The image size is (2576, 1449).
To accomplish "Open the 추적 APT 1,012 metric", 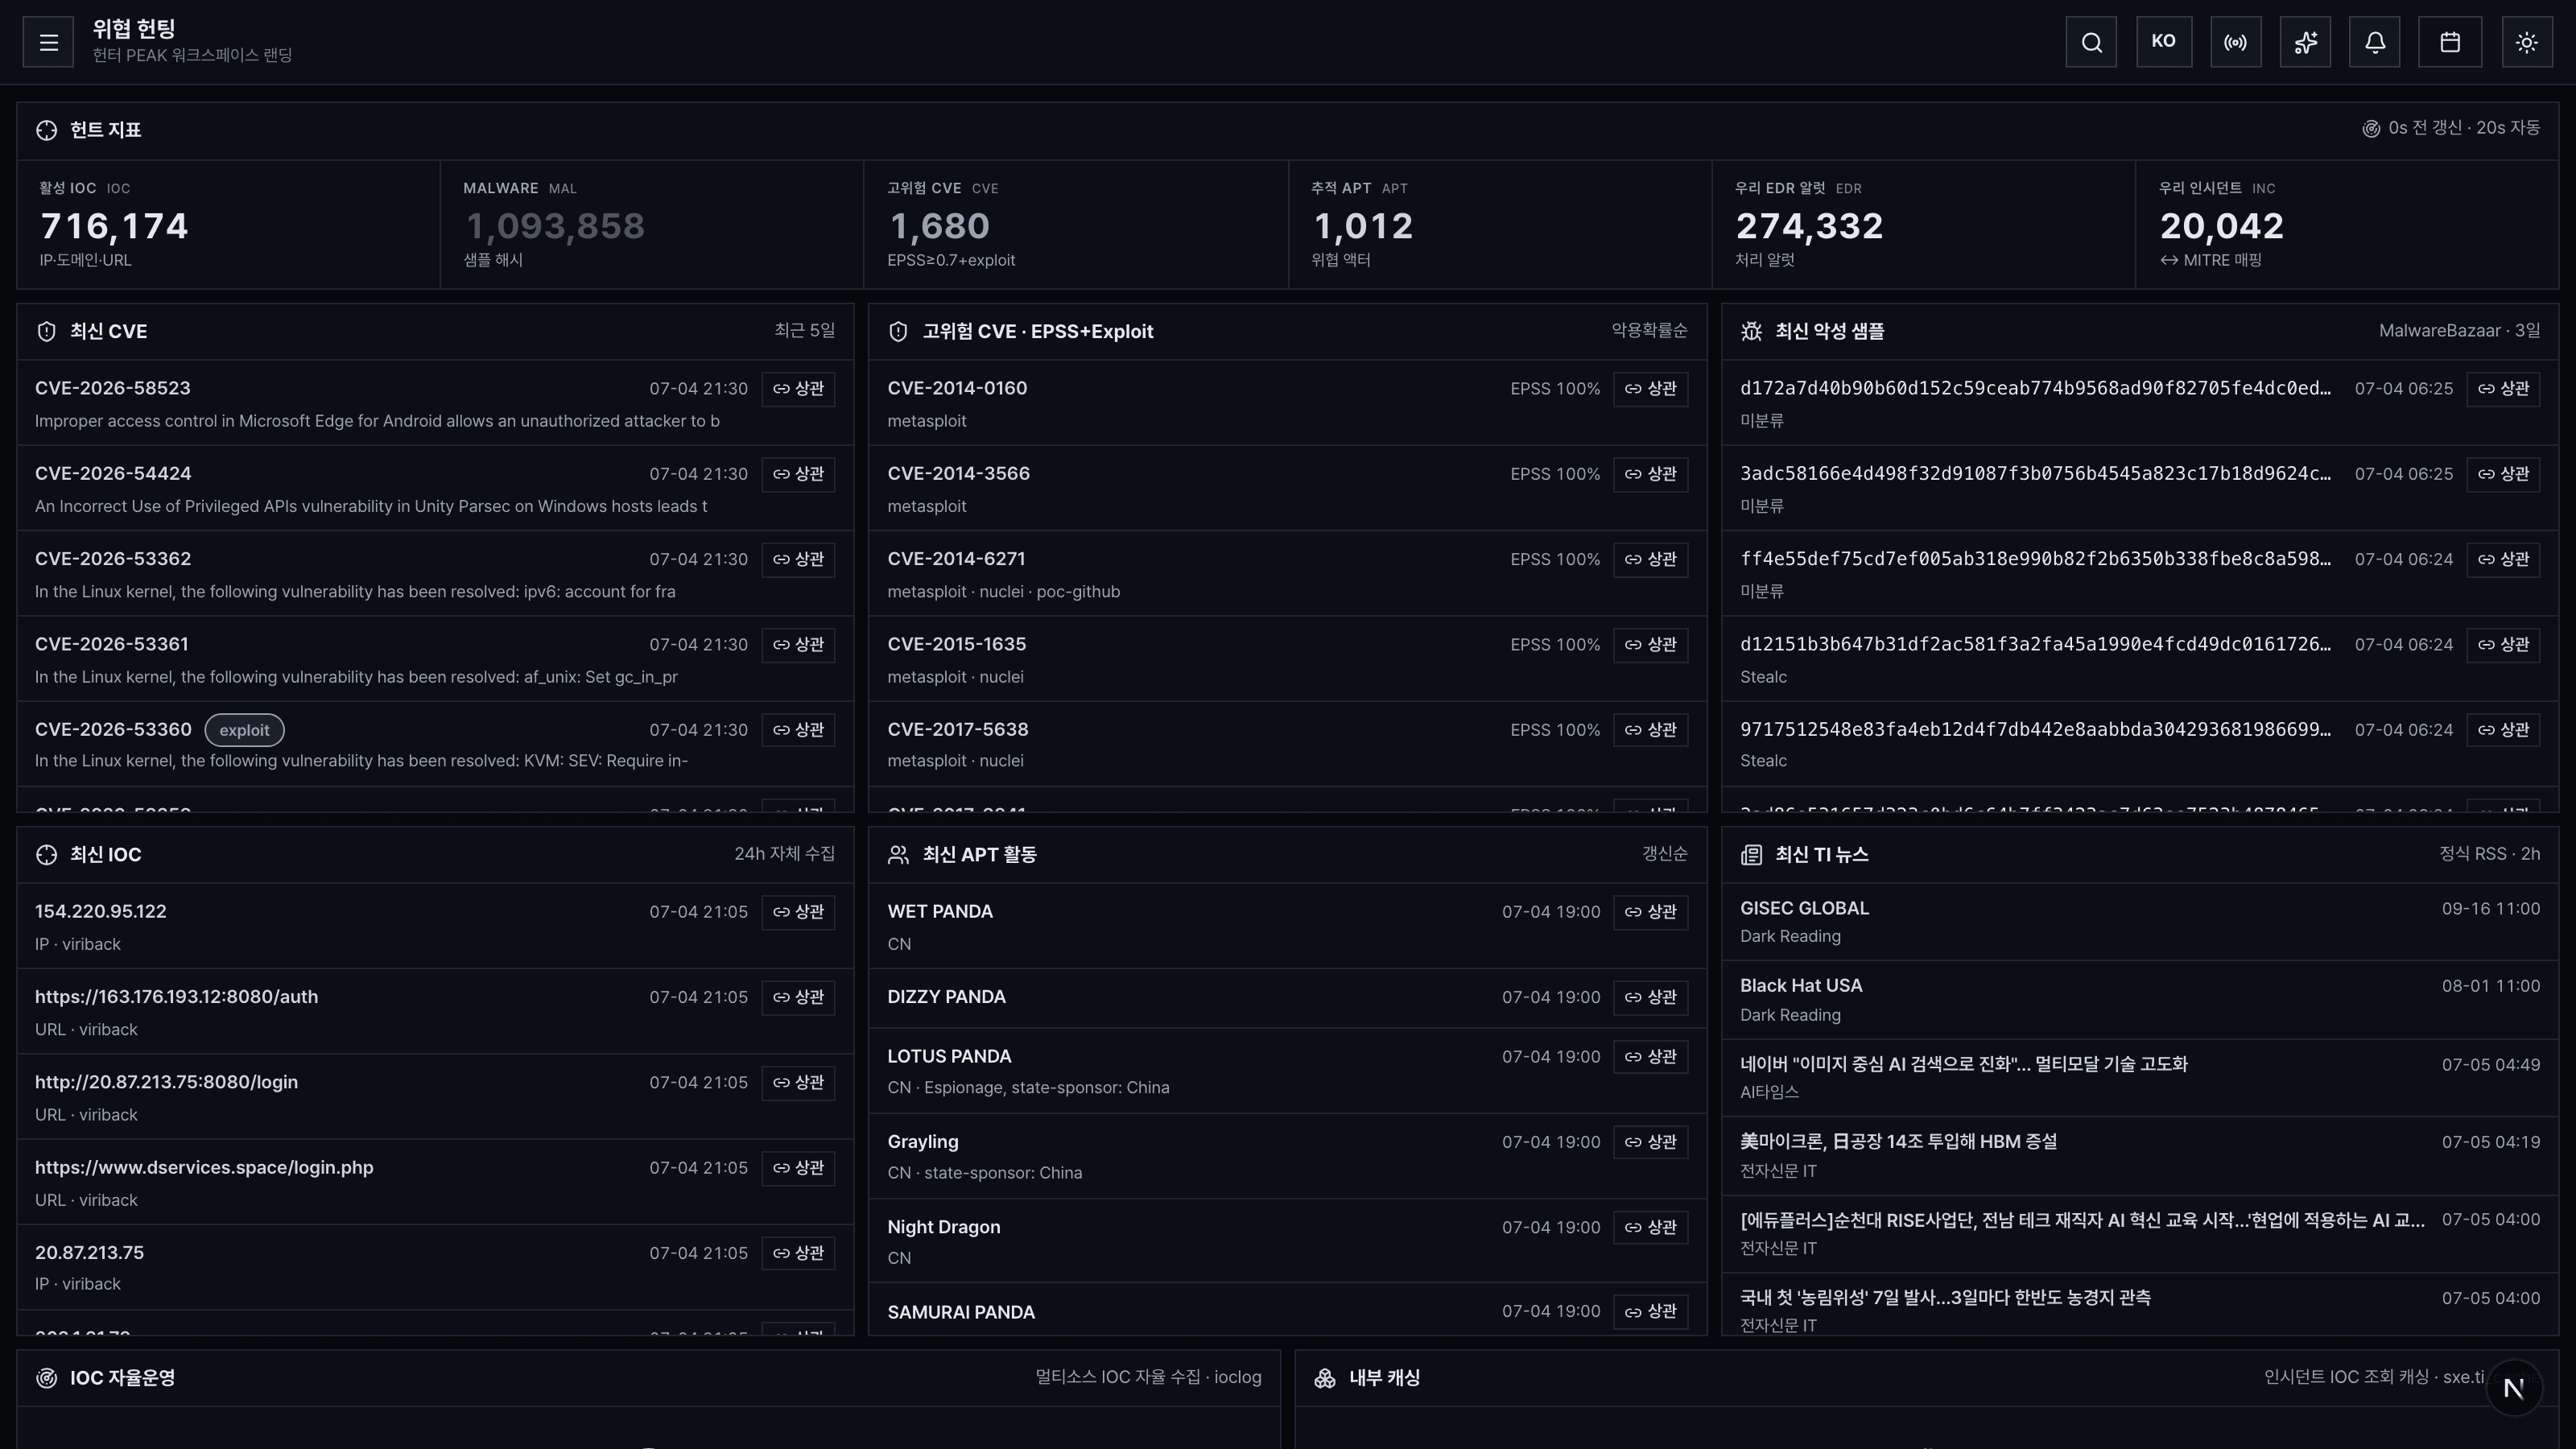I will (x=1500, y=224).
